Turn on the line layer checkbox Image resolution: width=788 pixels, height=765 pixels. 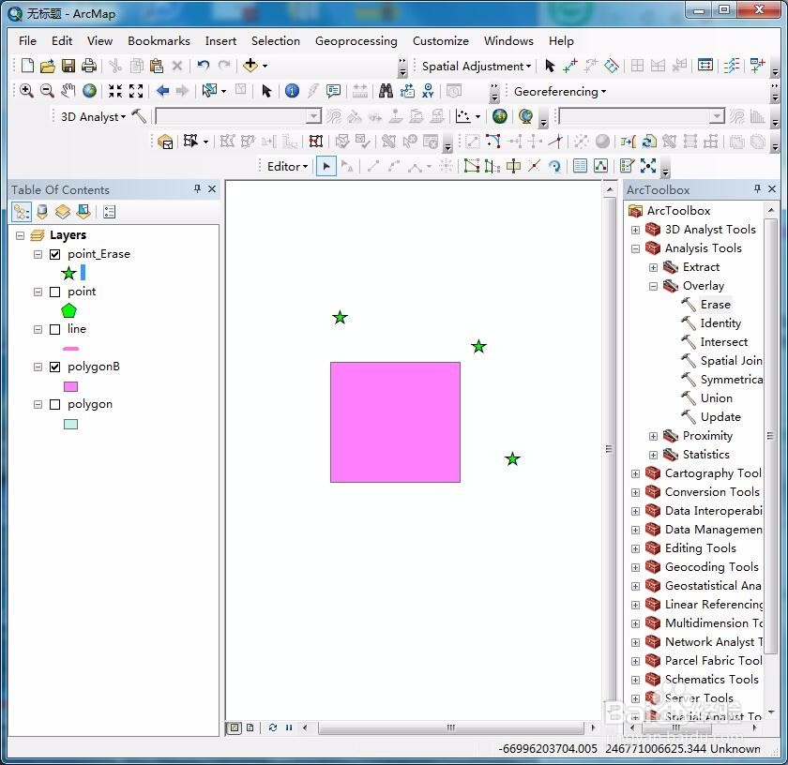(x=55, y=330)
